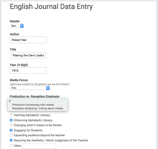Click the add new media to dropdown hint text
The height and width of the screenshot is (149, 158).
[39, 84]
